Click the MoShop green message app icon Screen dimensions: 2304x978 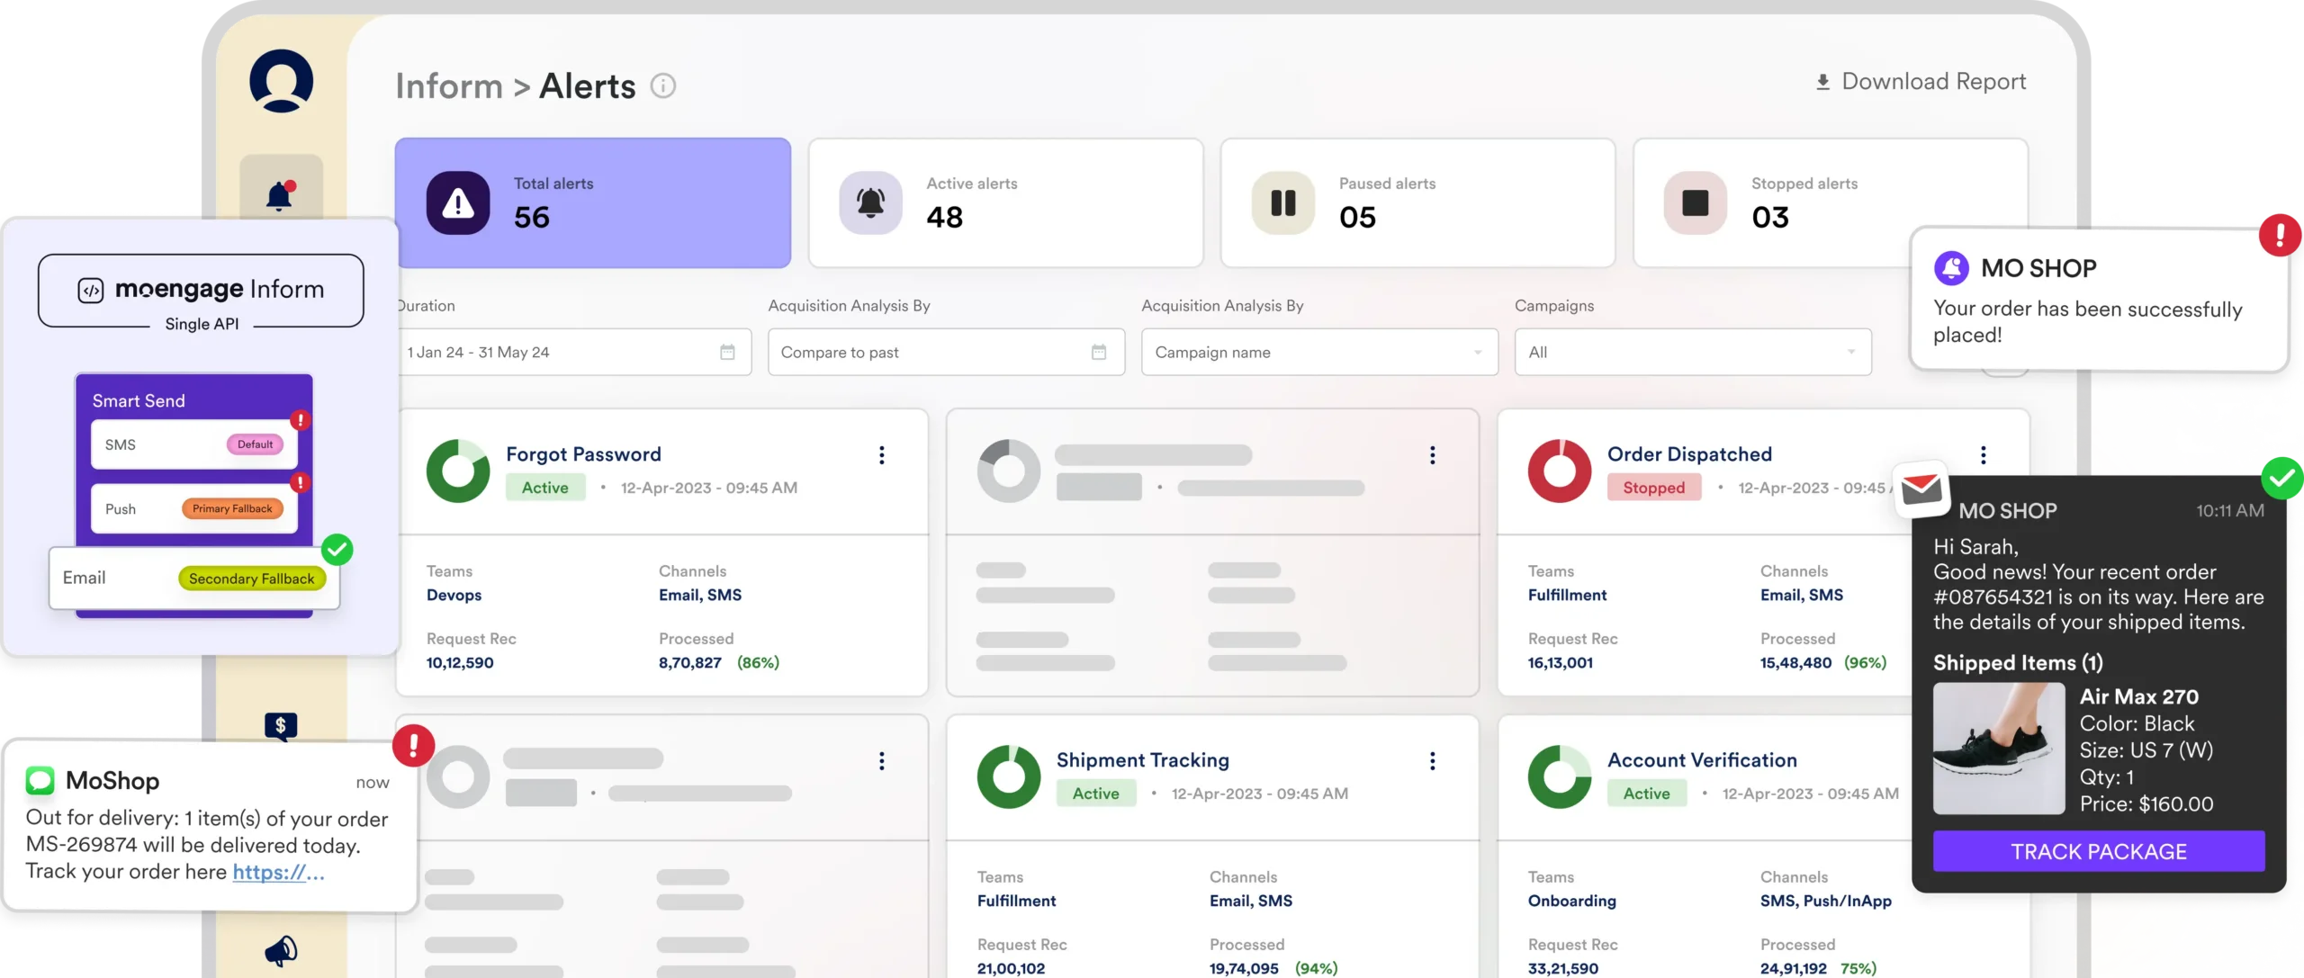[x=40, y=780]
